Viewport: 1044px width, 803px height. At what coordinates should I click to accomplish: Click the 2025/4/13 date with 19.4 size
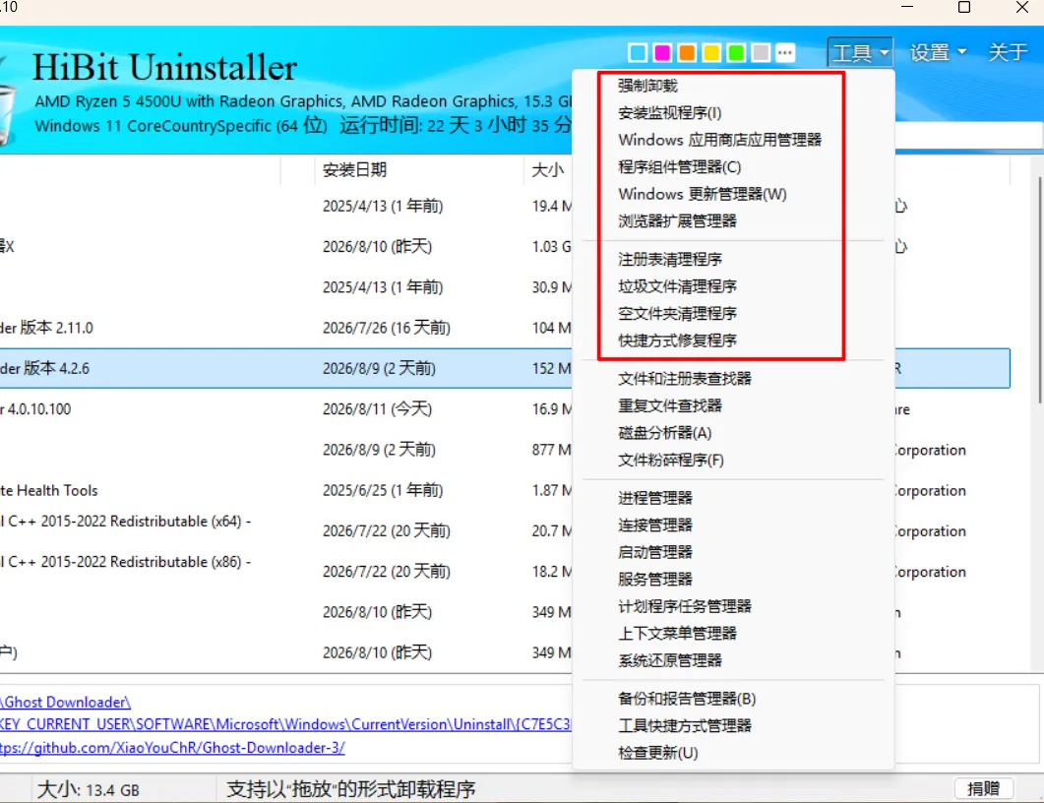point(383,207)
